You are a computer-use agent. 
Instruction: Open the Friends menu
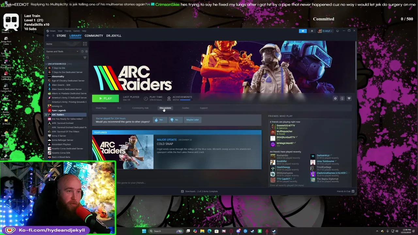point(68,31)
